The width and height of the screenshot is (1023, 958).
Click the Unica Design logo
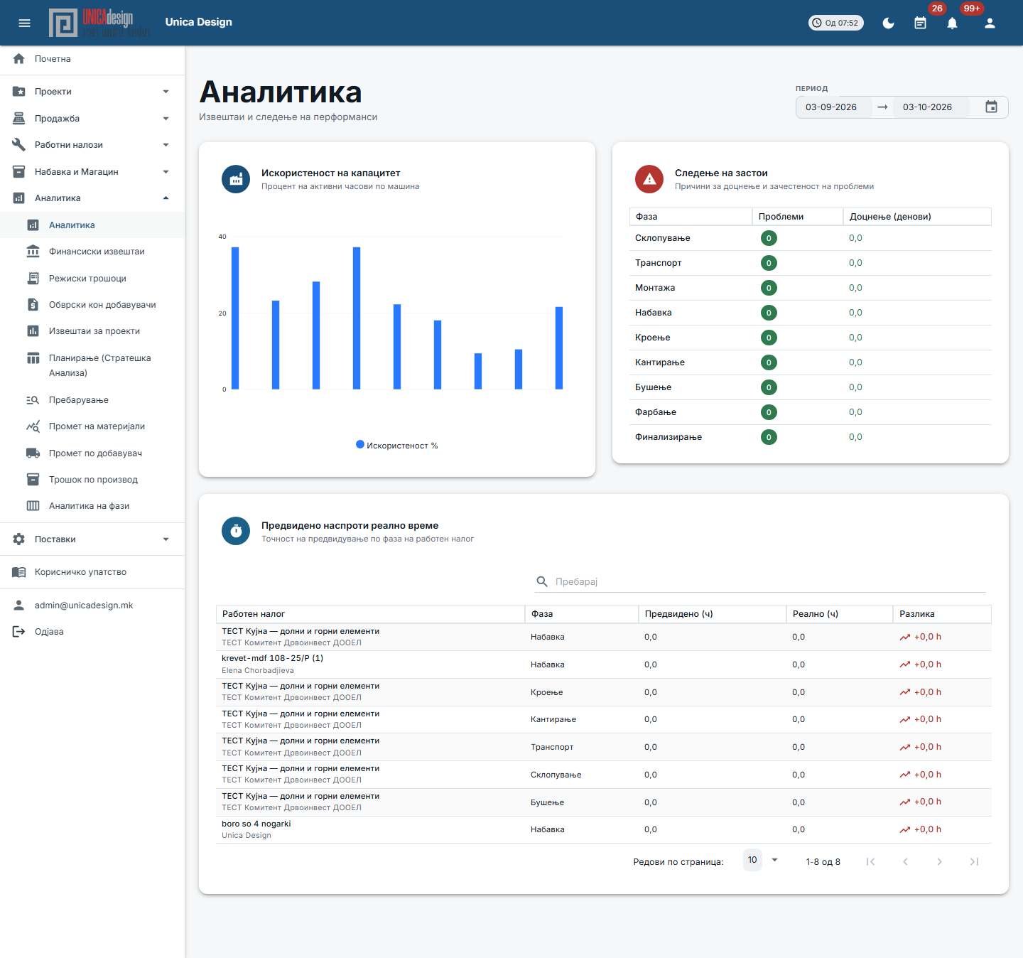pos(99,23)
